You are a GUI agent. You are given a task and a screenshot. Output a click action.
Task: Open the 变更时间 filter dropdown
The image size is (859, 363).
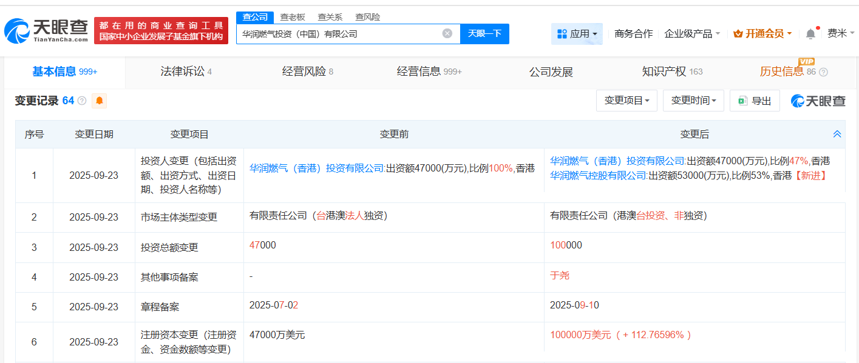tap(693, 101)
